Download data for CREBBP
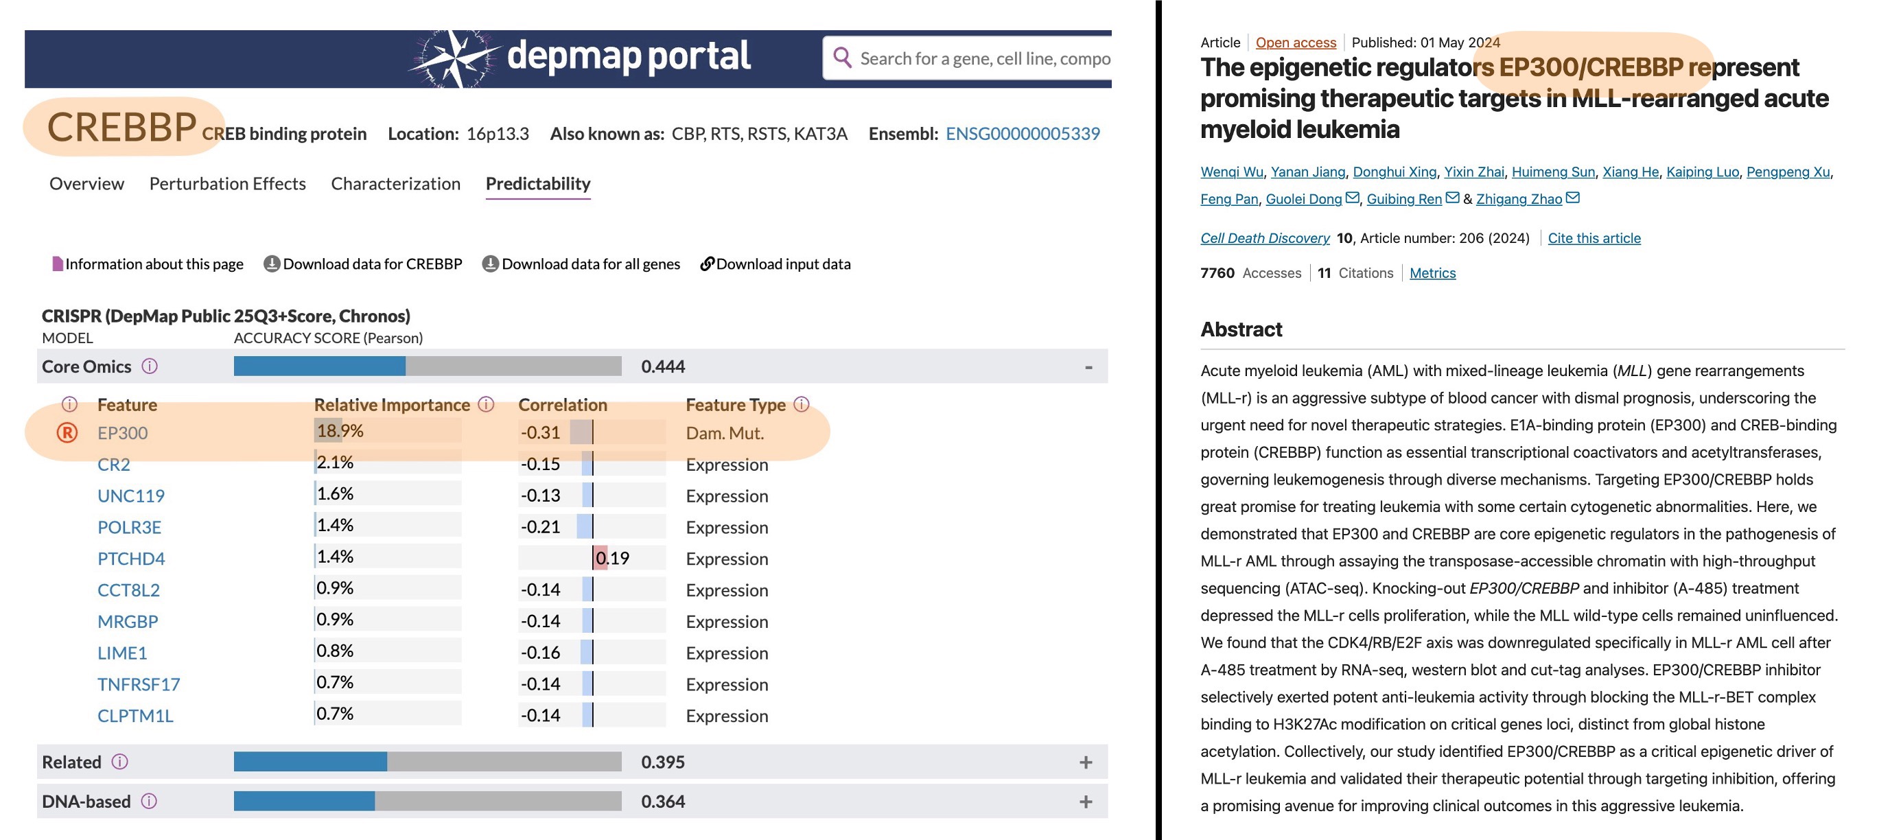1890x840 pixels. coord(363,264)
